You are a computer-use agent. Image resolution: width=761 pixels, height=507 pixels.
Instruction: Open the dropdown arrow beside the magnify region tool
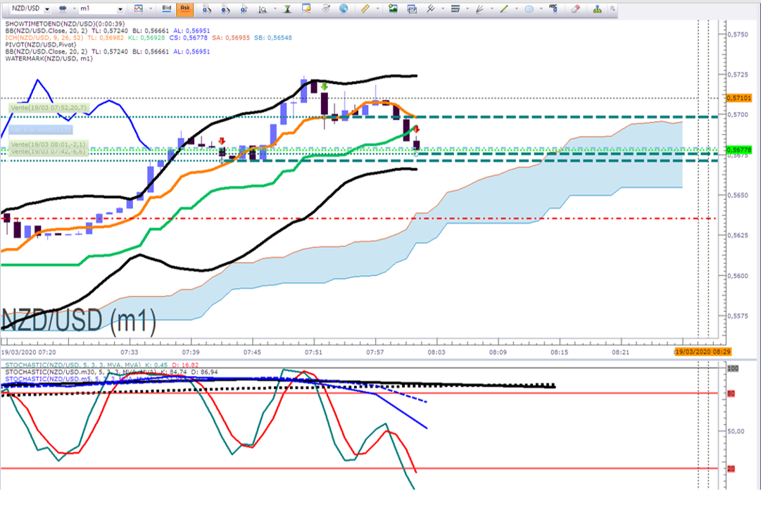coord(275,8)
